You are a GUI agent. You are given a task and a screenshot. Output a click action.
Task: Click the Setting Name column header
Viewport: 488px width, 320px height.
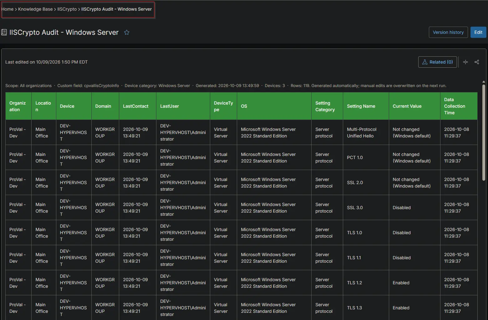pyautogui.click(x=366, y=106)
